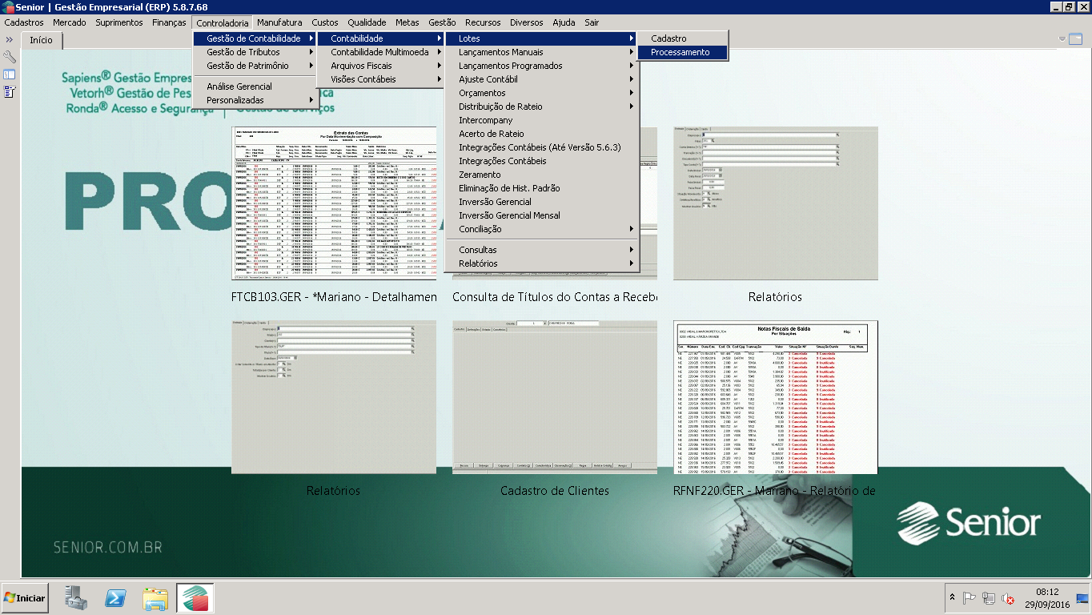Open the Finanças menu
This screenshot has width=1092, height=615.
tap(169, 22)
